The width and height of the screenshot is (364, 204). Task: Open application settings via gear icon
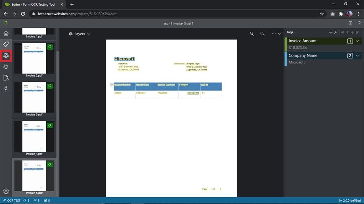coord(5,191)
